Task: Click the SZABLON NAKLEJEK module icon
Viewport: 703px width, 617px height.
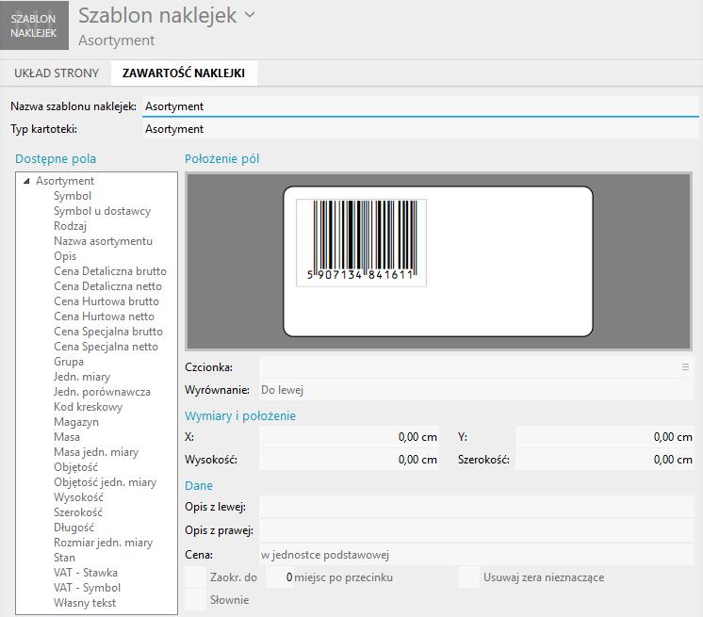Action: point(35,25)
